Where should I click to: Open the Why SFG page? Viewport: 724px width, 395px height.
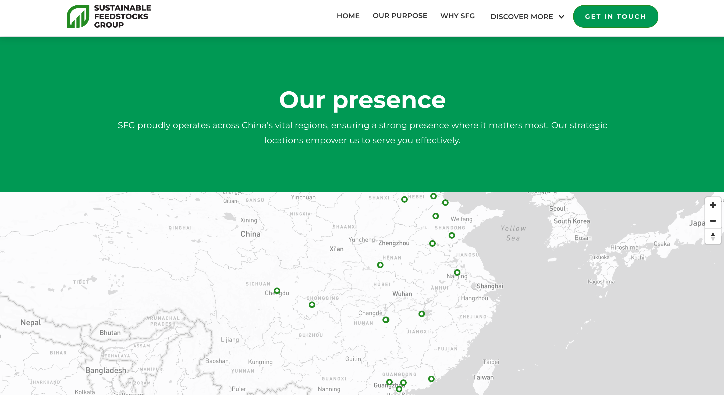pyautogui.click(x=457, y=16)
